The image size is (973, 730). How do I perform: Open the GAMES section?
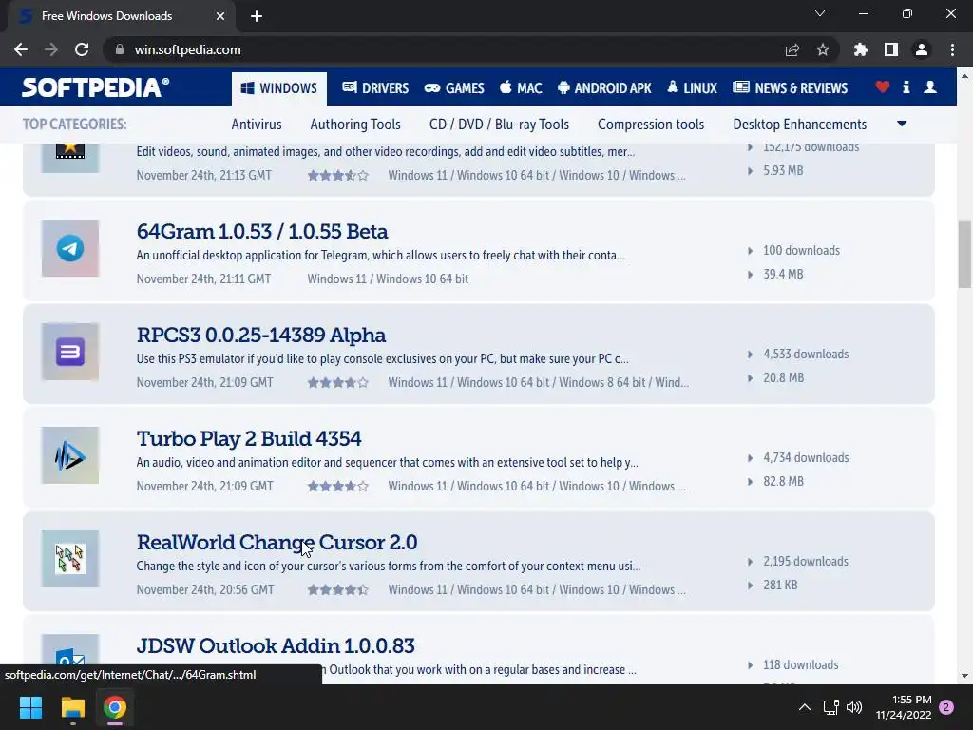click(454, 88)
